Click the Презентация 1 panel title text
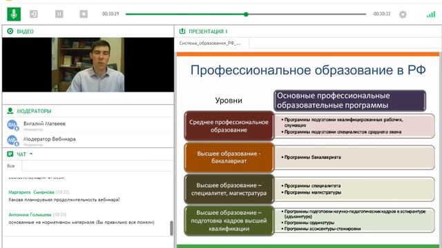 [x=208, y=32]
